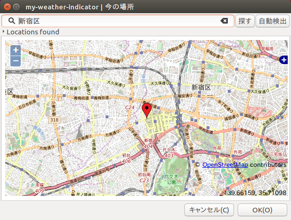Click the 代々木公園 park label
The image size is (291, 220).
coord(171,179)
